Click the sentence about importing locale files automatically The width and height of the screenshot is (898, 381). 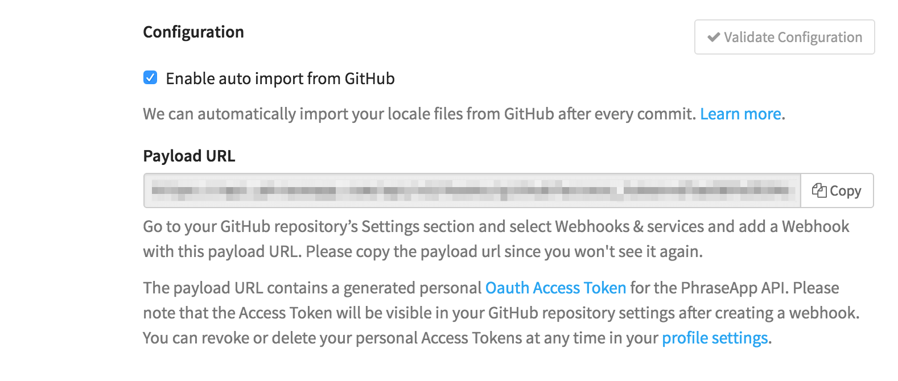click(419, 114)
